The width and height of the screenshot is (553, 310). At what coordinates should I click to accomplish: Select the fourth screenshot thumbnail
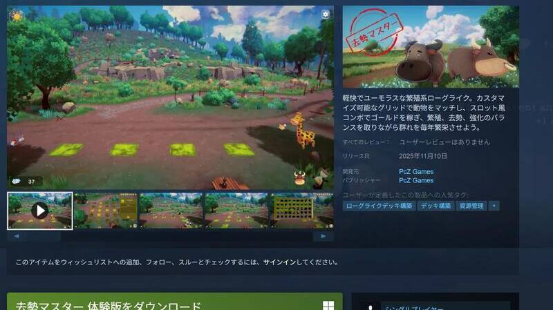tap(236, 210)
